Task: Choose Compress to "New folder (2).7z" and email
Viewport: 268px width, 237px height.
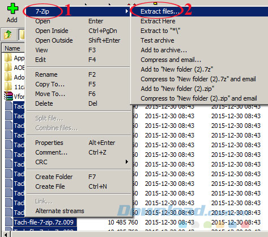Action: pos(199,79)
